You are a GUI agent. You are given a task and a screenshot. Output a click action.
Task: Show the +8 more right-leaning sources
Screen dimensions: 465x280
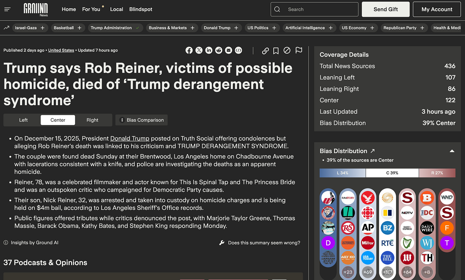(427, 272)
